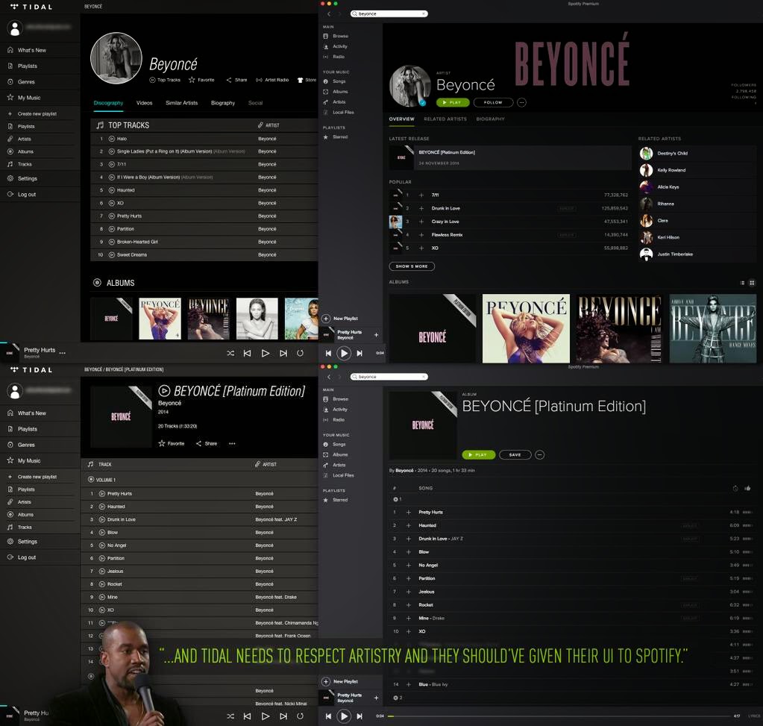Open the circular more-options button beside Spotify SAVE
763x726 pixels.
point(540,455)
